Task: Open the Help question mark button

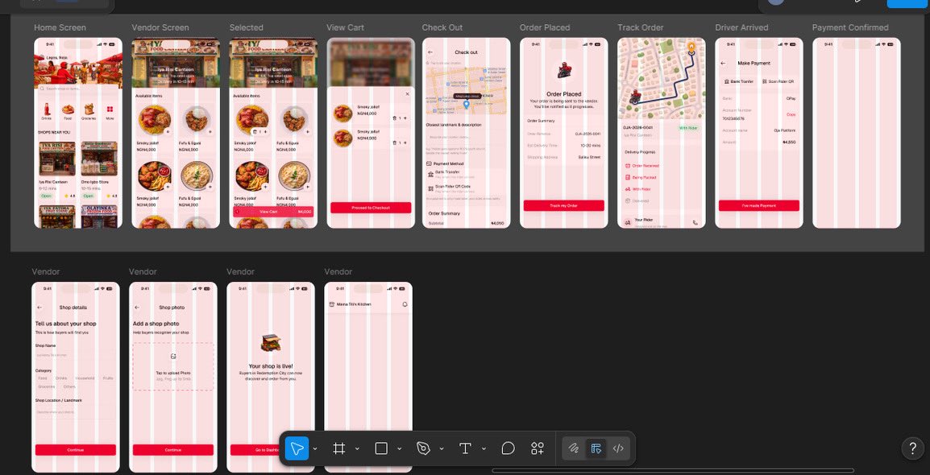Action: 912,448
